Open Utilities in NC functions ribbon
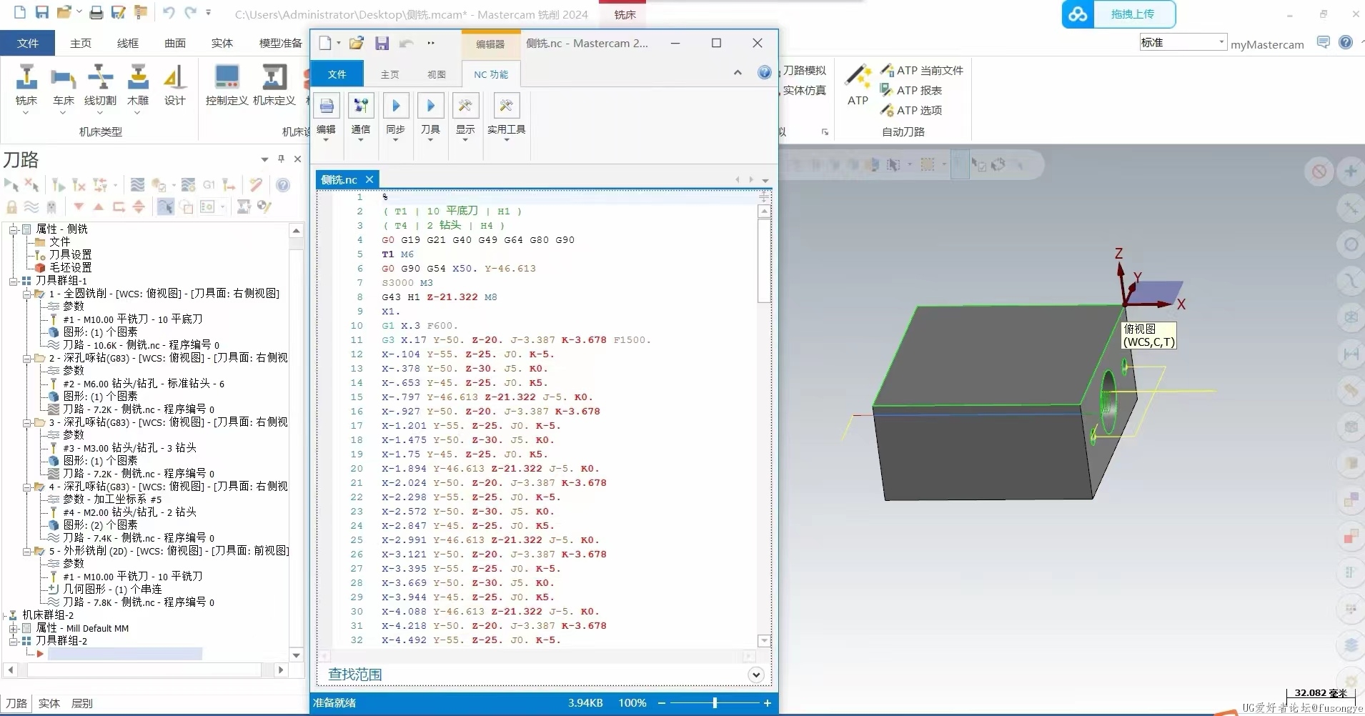This screenshot has width=1365, height=716. coord(506,117)
